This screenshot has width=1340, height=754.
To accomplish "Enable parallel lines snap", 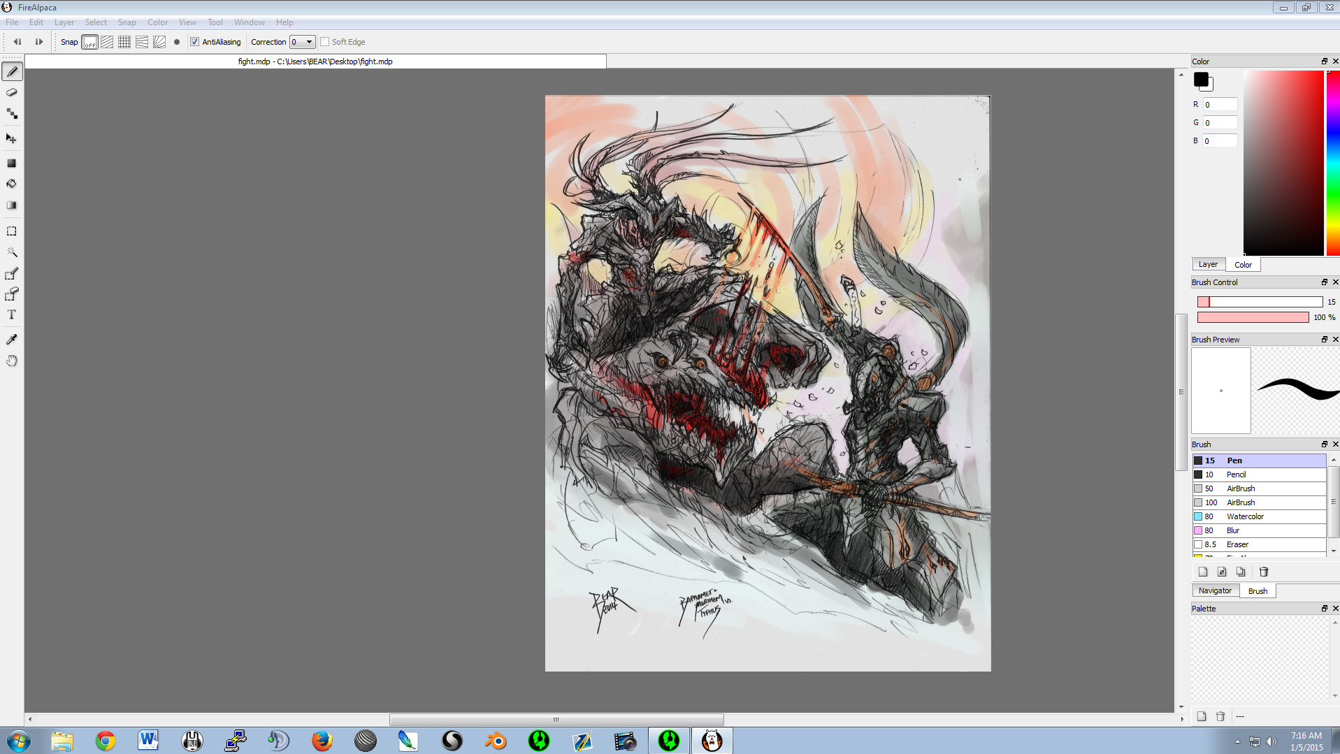I will [107, 42].
